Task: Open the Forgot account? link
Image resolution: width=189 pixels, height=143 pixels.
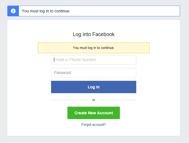Action: click(94, 124)
